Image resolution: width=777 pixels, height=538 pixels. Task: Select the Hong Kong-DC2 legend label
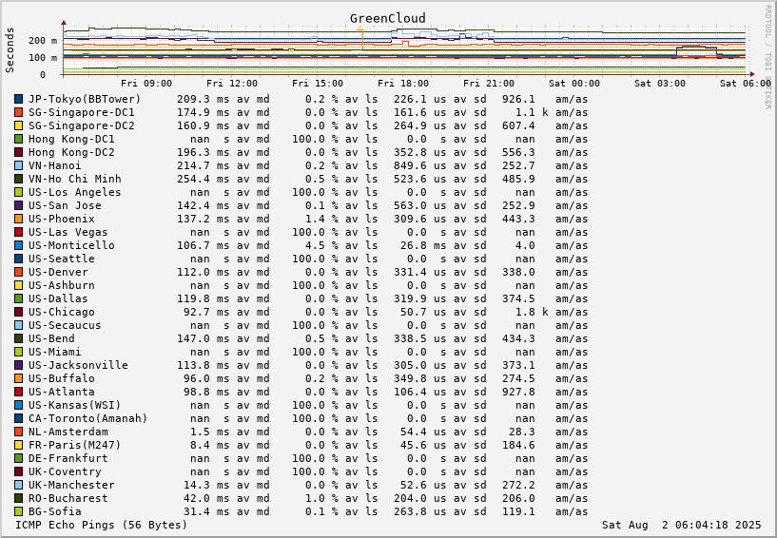tap(71, 153)
